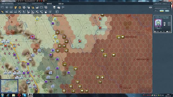Click the minimap overview thumbnail
The width and height of the screenshot is (173, 97).
point(9,86)
